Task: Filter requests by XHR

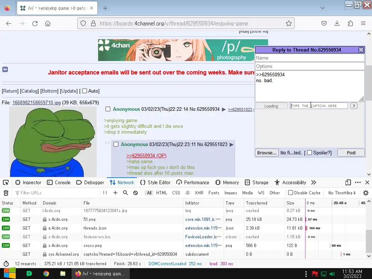Action: (x=199, y=193)
